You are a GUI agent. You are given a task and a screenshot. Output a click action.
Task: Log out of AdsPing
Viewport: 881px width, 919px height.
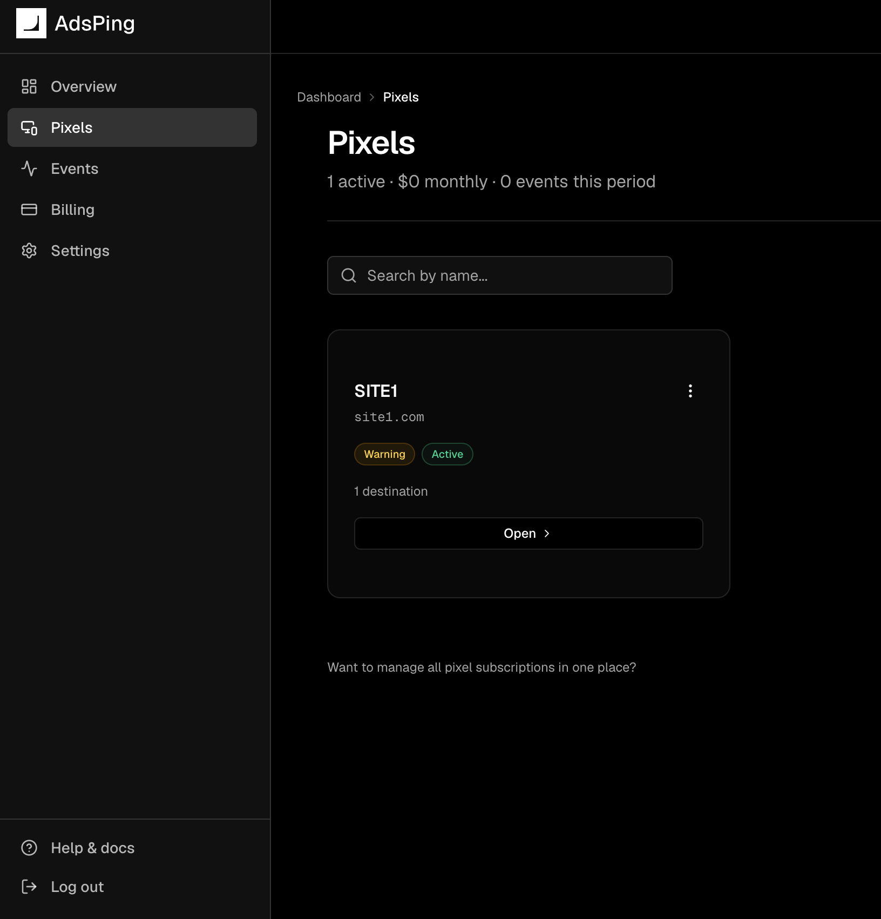click(132, 887)
